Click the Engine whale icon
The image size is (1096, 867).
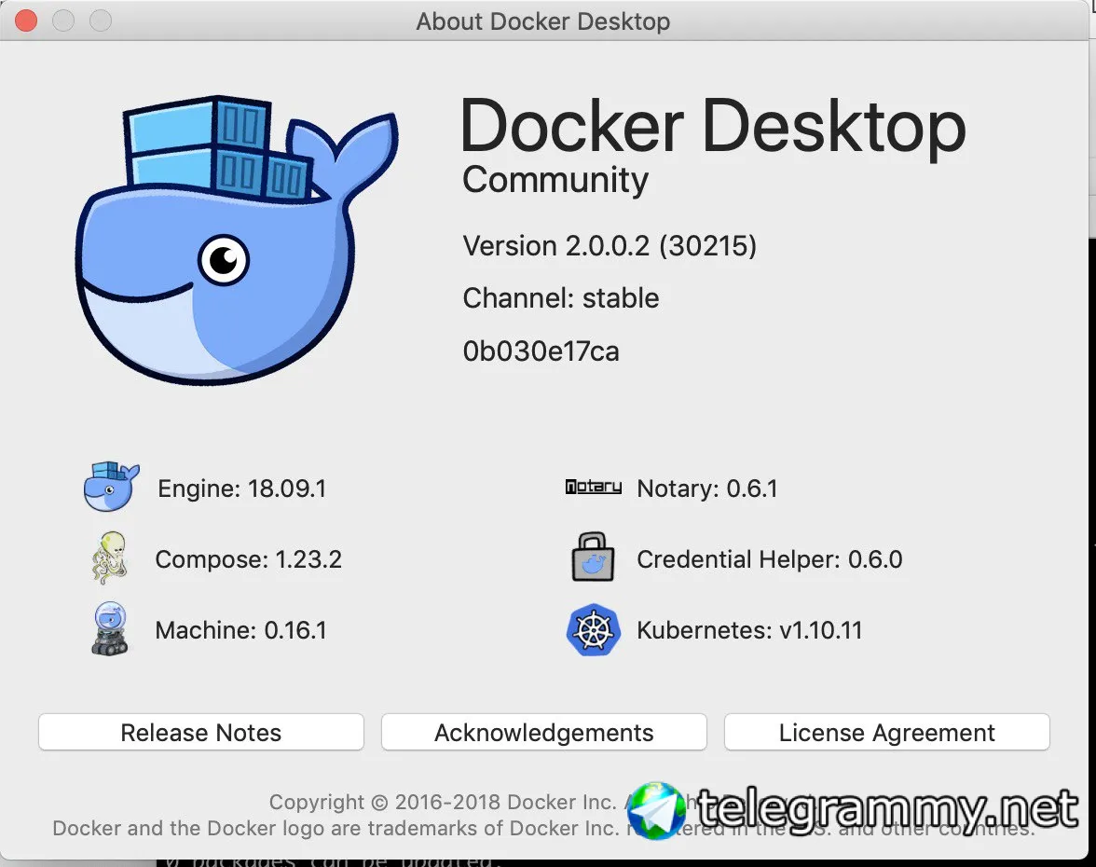[x=111, y=487]
